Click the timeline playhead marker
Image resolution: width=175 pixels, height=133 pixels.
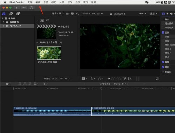[101, 89]
